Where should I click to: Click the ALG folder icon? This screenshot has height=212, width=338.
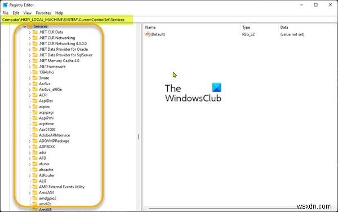pyautogui.click(x=35, y=181)
